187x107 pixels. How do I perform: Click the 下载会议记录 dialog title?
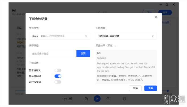38,19
